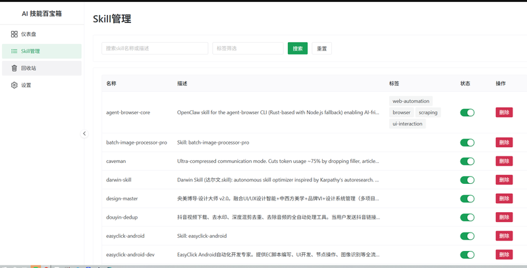Select the easyclick-android name cell
Image resolution: width=527 pixels, height=268 pixels.
click(x=125, y=236)
